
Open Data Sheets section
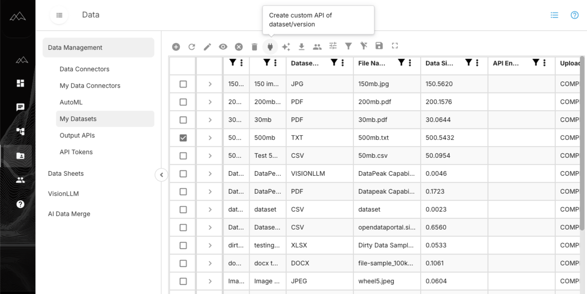[66, 173]
